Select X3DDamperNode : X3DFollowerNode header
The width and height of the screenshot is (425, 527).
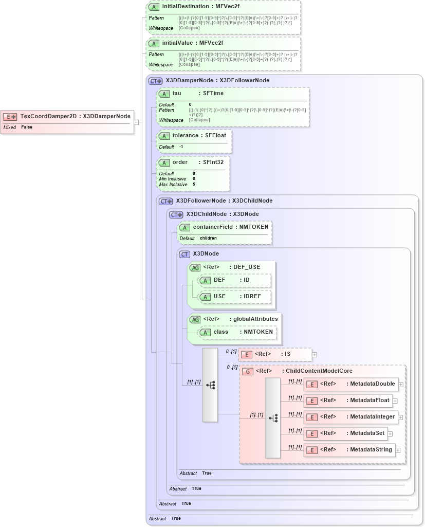218,80
